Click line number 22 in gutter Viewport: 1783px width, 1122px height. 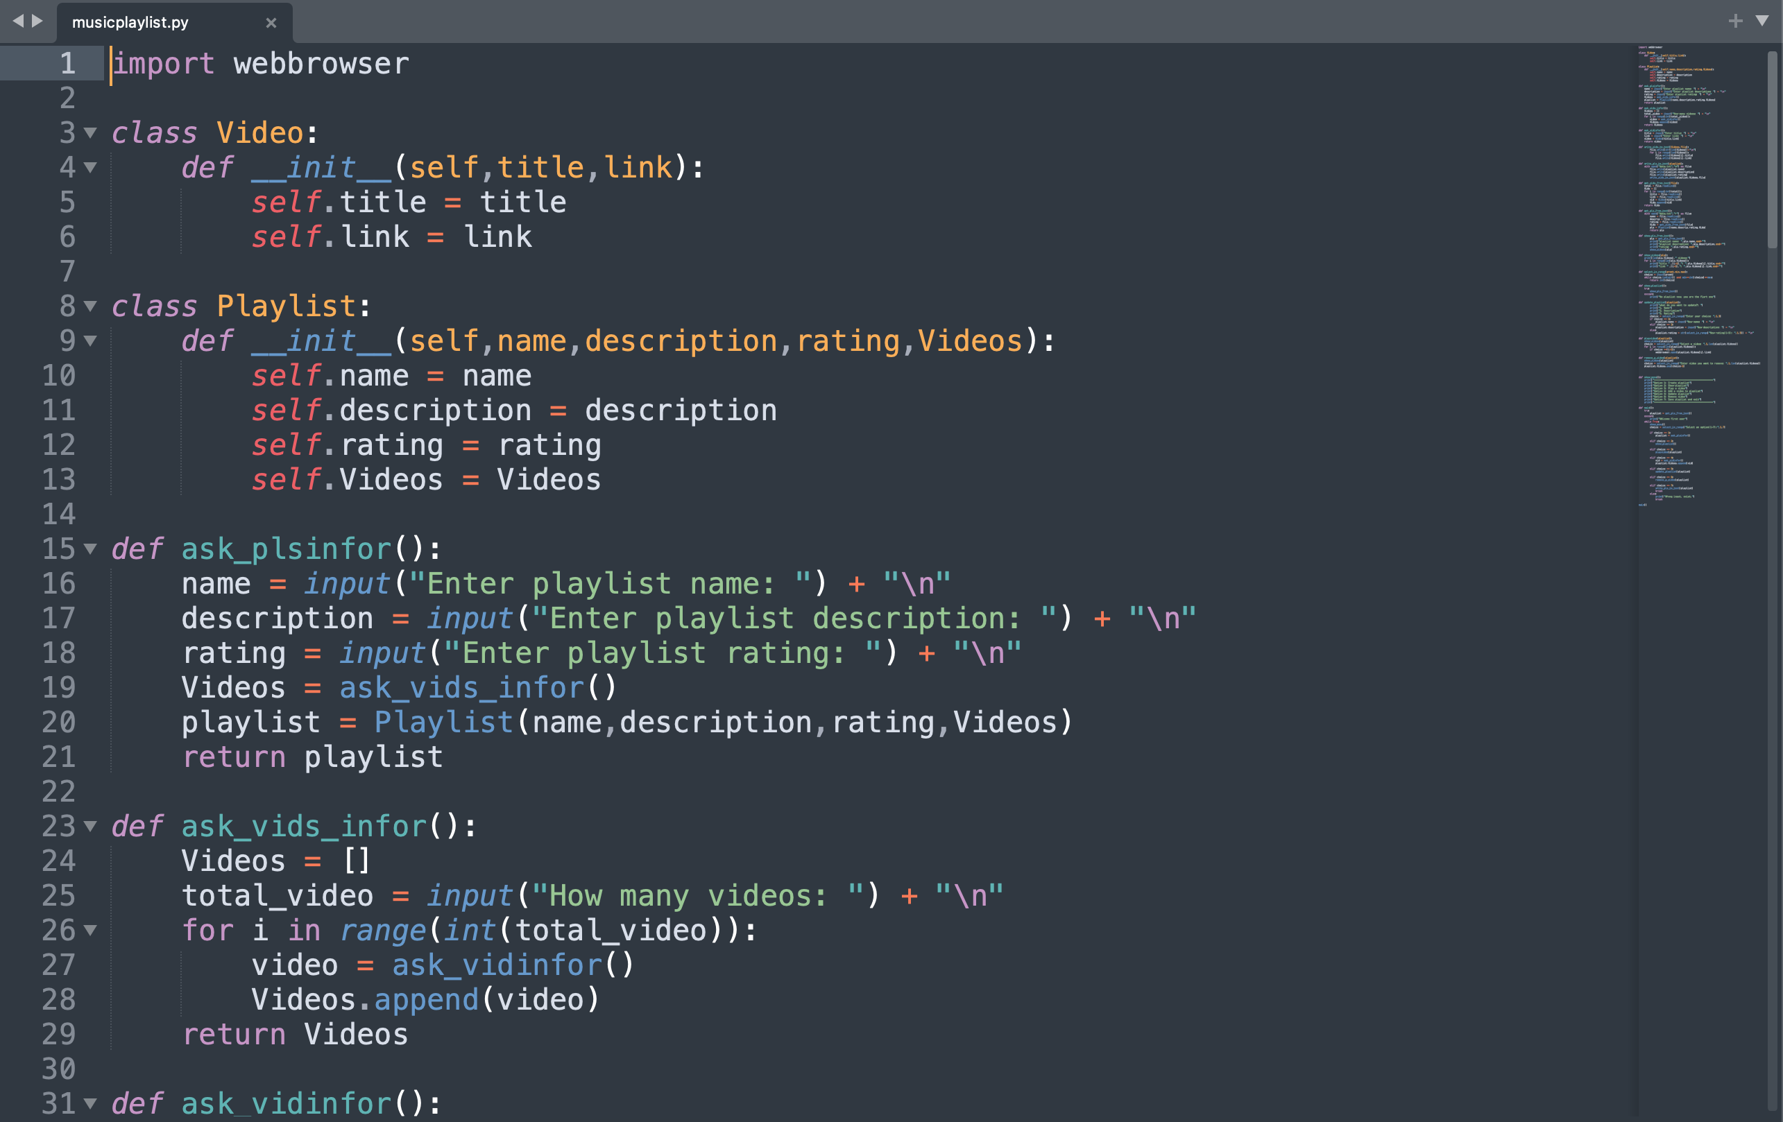pos(58,792)
